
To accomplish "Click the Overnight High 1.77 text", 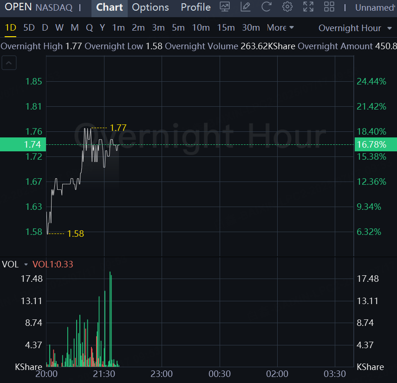I will point(41,46).
